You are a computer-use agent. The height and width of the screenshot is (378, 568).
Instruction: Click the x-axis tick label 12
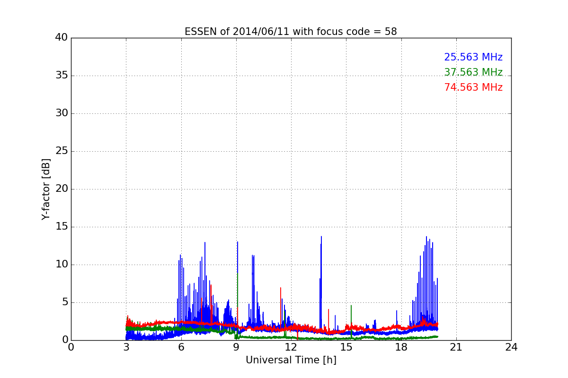pos(291,347)
